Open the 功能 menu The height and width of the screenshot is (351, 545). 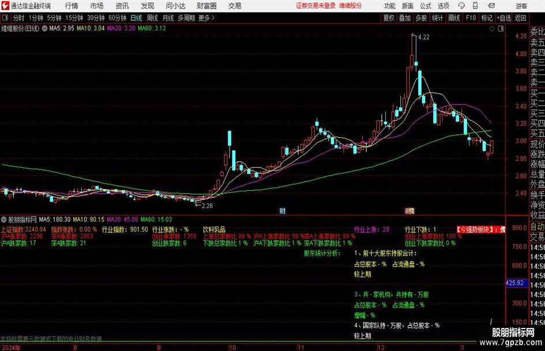(x=390, y=6)
